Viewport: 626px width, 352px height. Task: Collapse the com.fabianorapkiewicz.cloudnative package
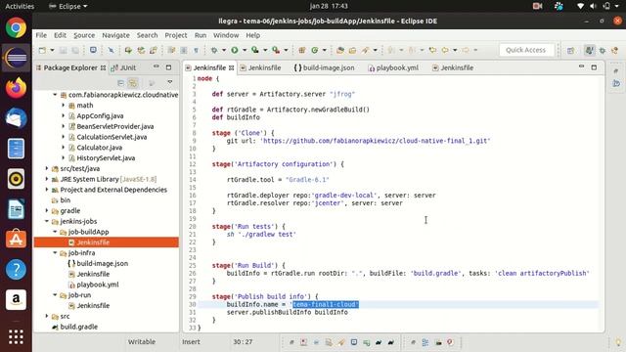tap(55, 95)
